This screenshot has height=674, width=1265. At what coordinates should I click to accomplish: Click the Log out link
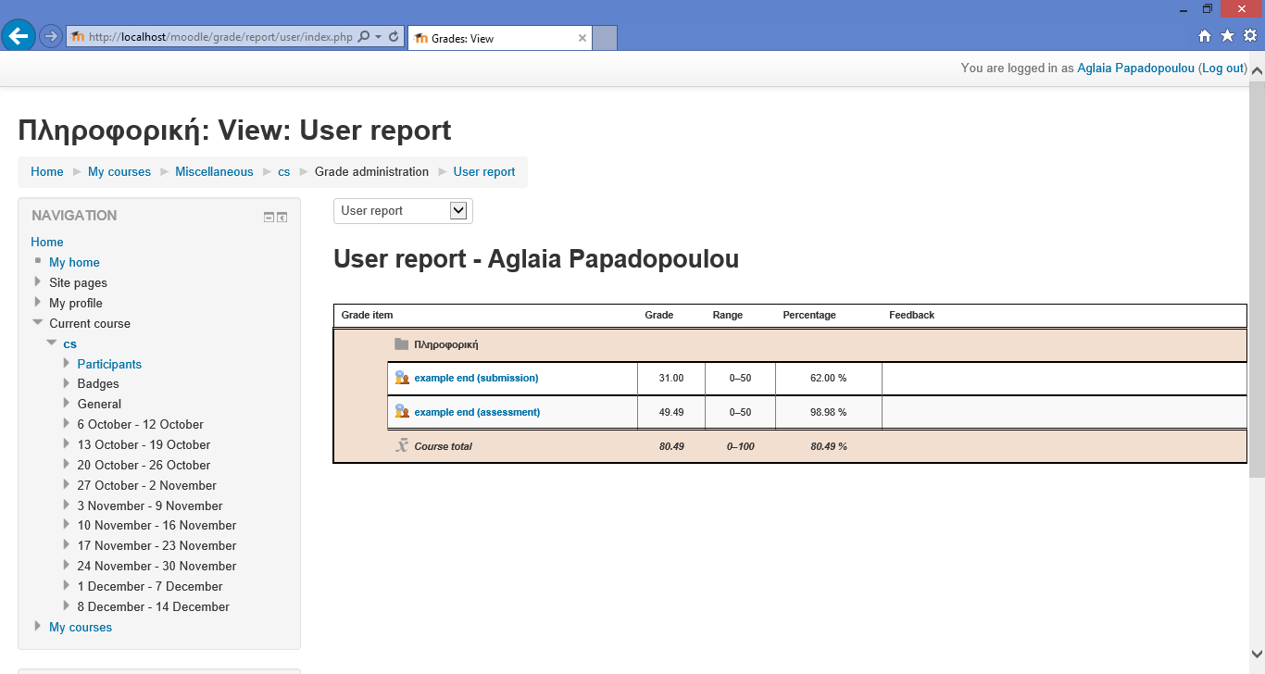pos(1222,68)
